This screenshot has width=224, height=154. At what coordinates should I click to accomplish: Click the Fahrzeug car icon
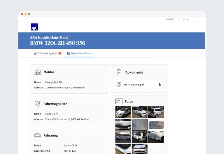tap(38, 135)
